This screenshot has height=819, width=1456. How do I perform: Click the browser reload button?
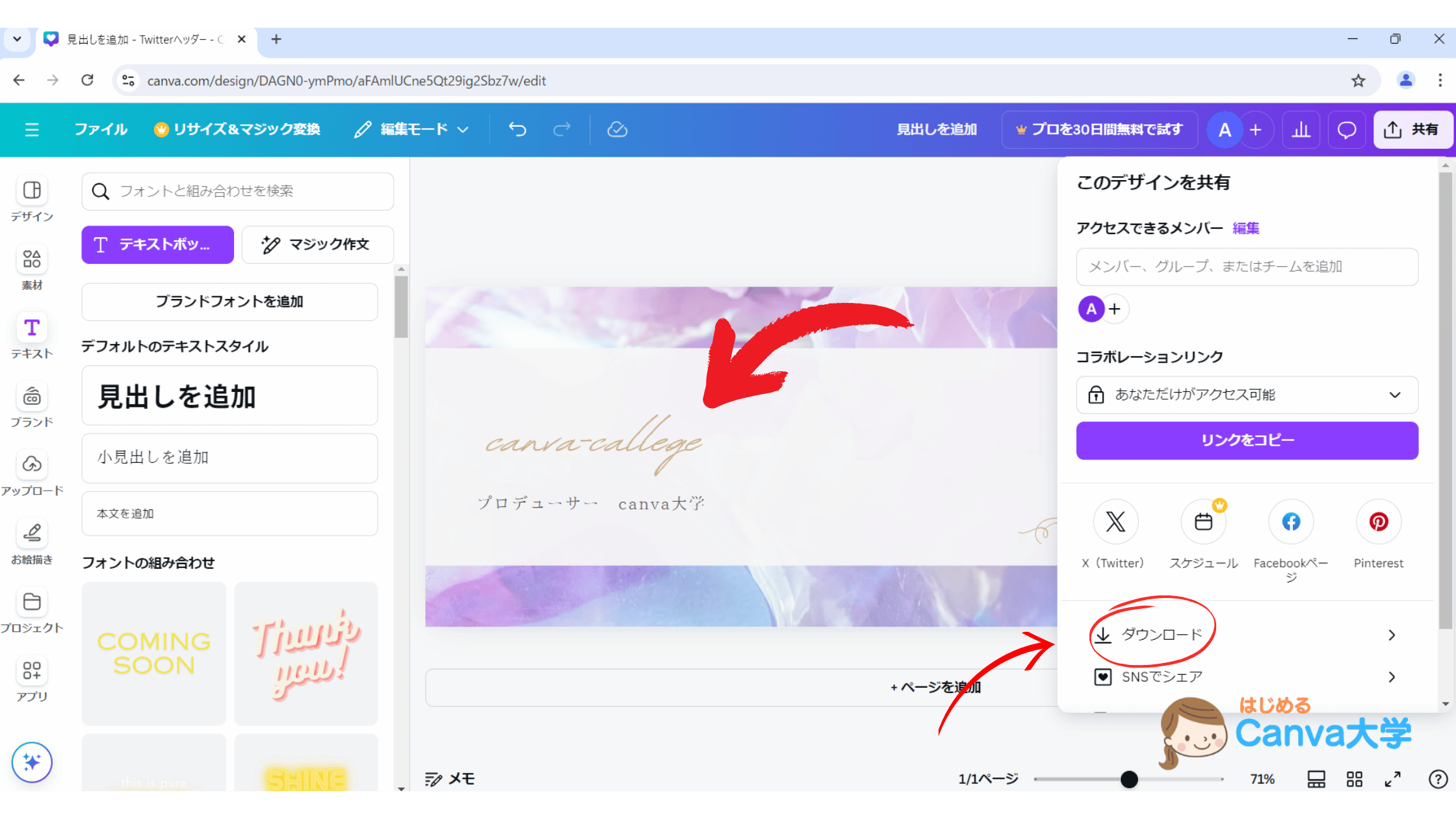click(87, 80)
